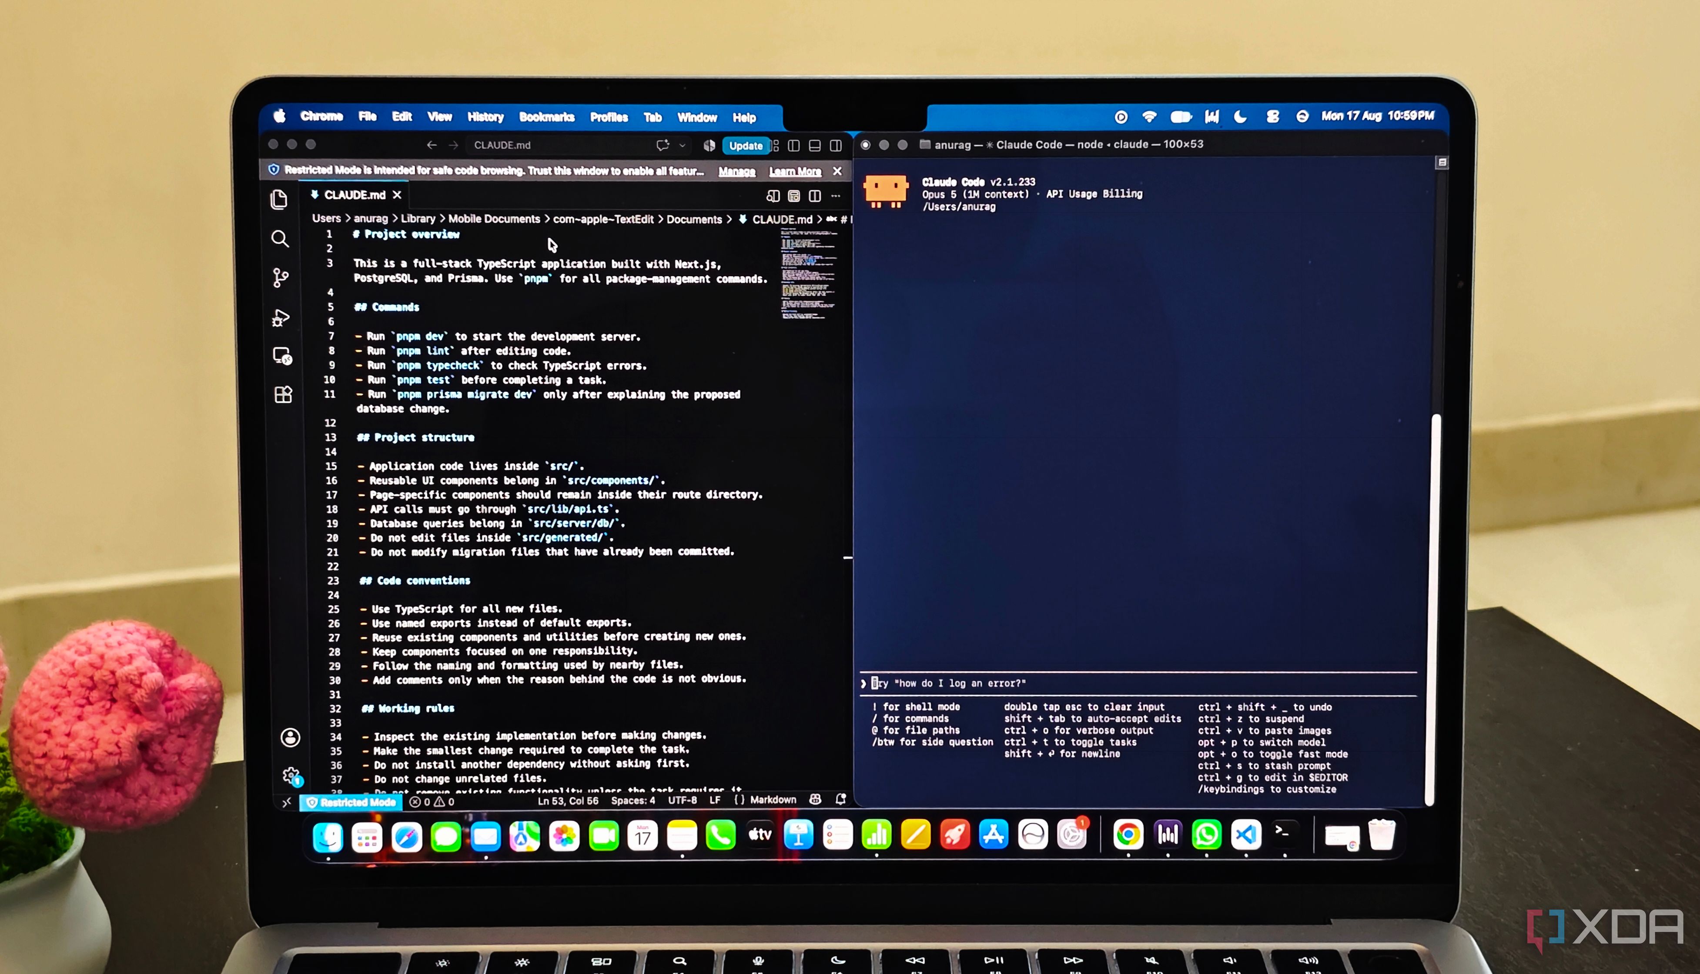Open the Accounts menu in the activity bar
Image resolution: width=1700 pixels, height=974 pixels.
290,737
